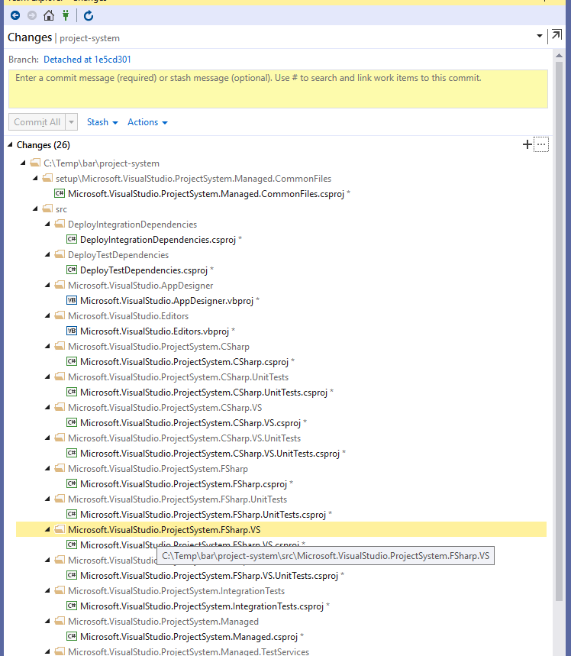
Task: Collapse the Microsoft.VisualStudio.ProjectSystem.FSharp.VS node
Action: 47,529
